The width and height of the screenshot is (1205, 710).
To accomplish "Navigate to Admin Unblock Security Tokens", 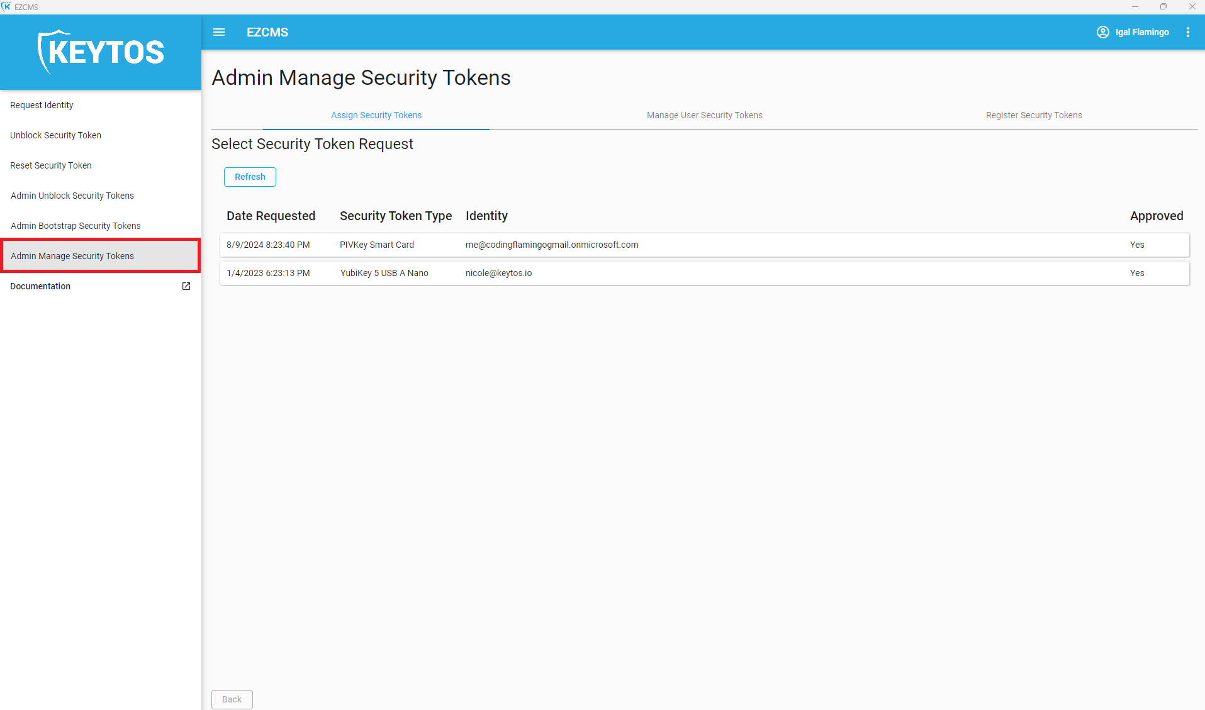I will [72, 196].
